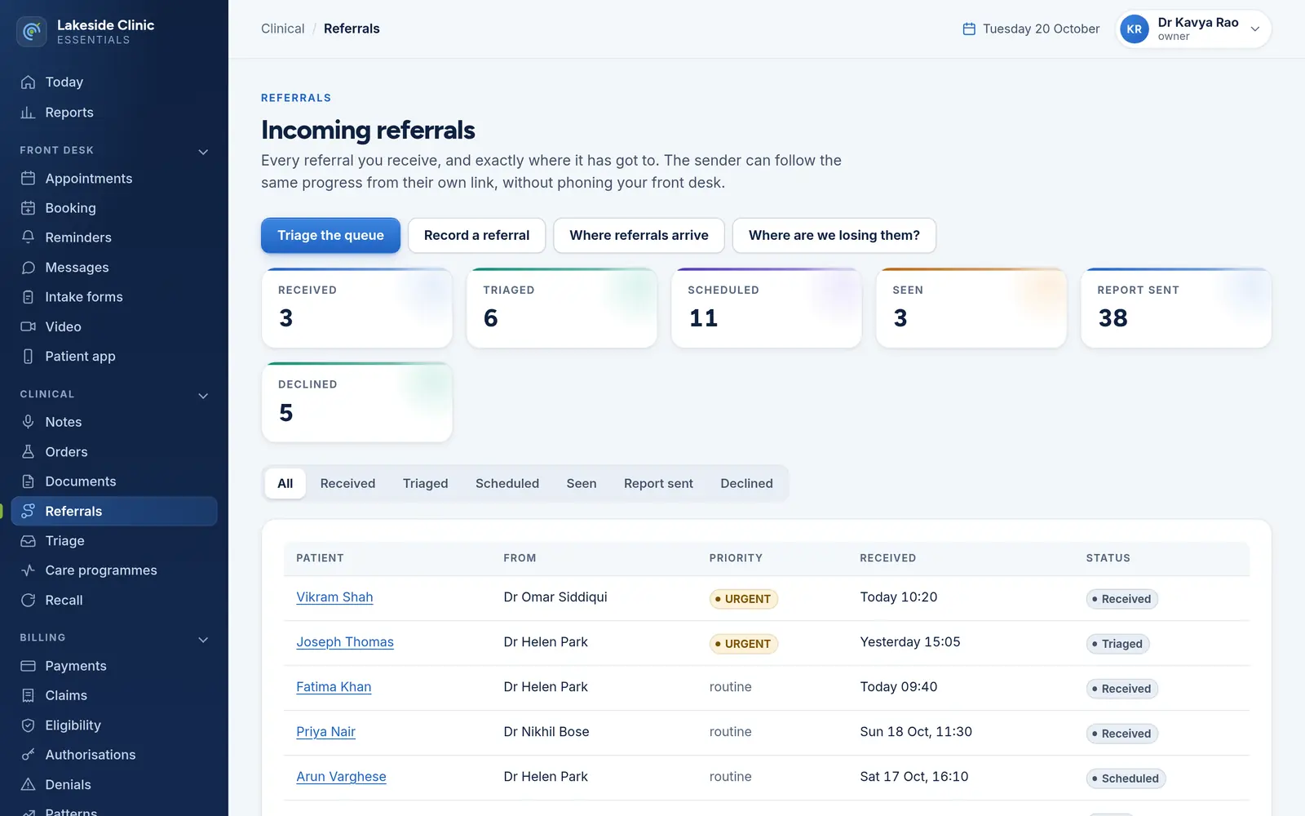Click the Notes microphone icon
Viewport: 1305px width, 816px height.
click(x=28, y=422)
